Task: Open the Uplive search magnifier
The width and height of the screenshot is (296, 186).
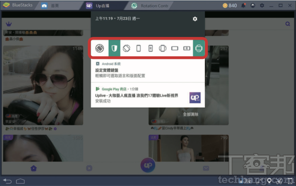Action: pyautogui.click(x=288, y=24)
